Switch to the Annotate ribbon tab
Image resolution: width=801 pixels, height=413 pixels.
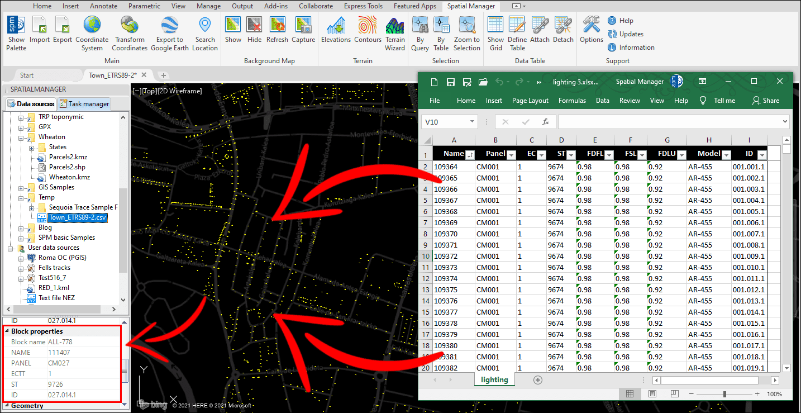pos(104,6)
